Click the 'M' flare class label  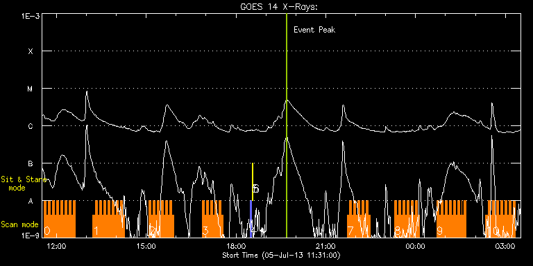point(31,89)
